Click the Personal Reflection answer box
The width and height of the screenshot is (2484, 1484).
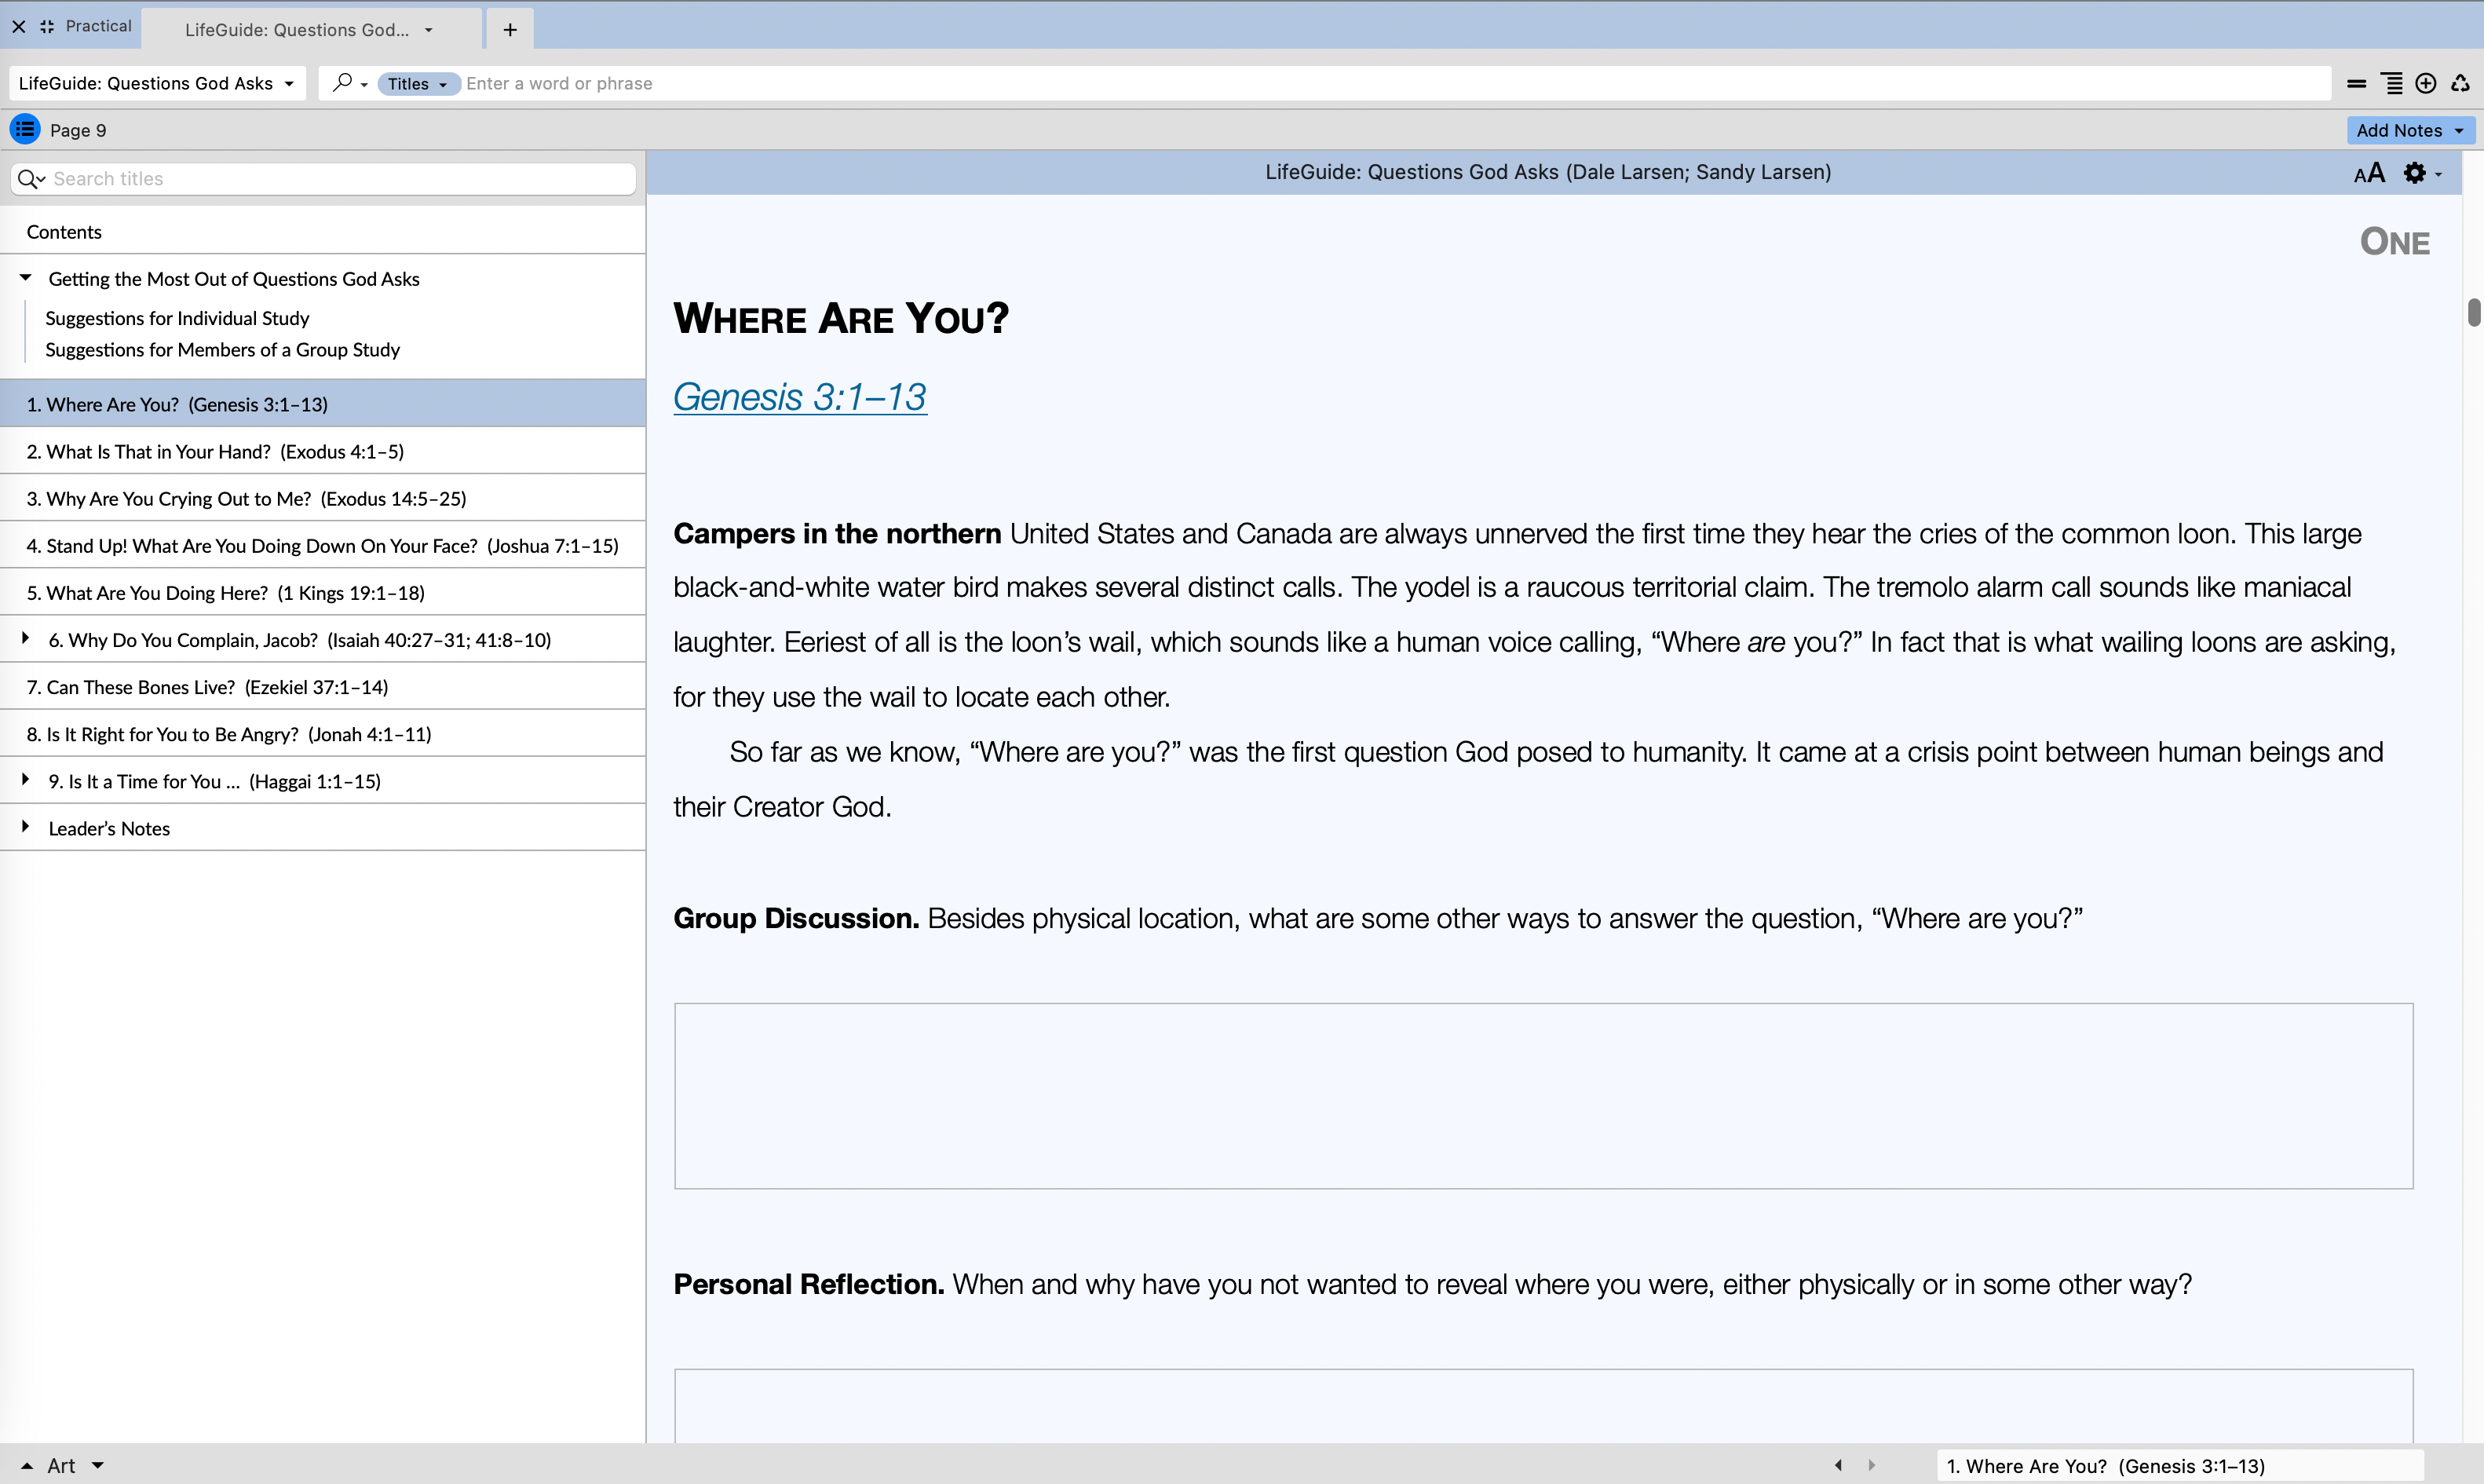tap(1543, 1406)
